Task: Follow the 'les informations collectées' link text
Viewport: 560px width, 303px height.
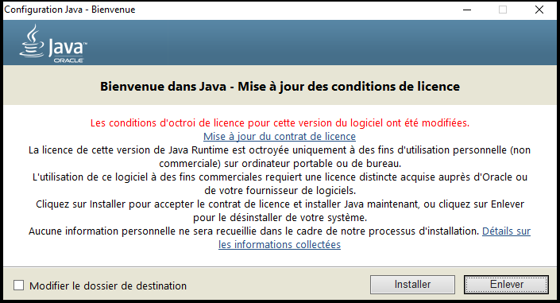Action: pos(280,245)
